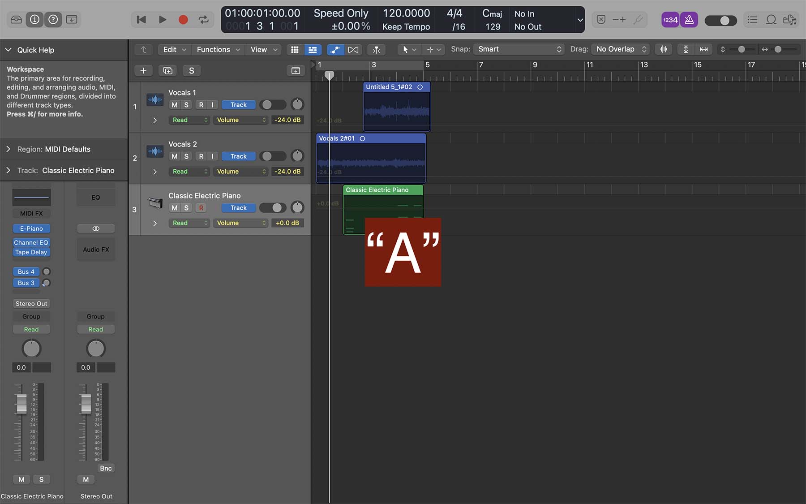
Task: Expand the Region MIDI Defaults section
Action: point(8,149)
